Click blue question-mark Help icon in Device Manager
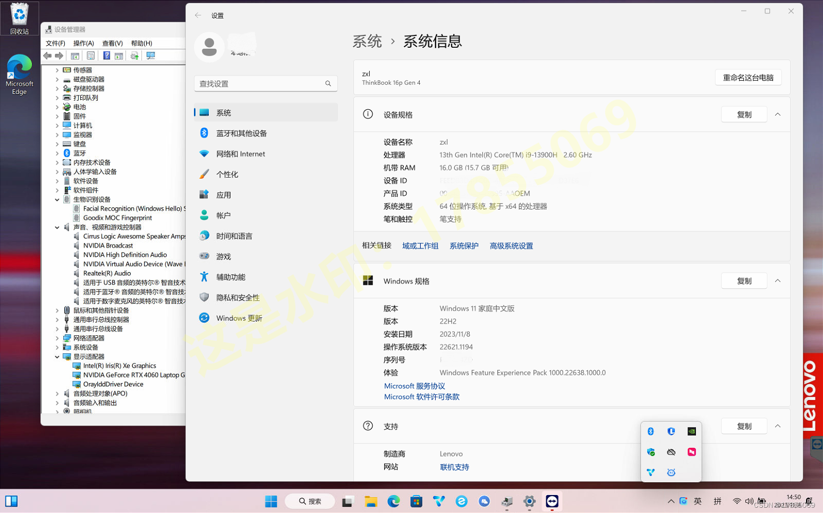The height and width of the screenshot is (513, 823). pyautogui.click(x=106, y=56)
